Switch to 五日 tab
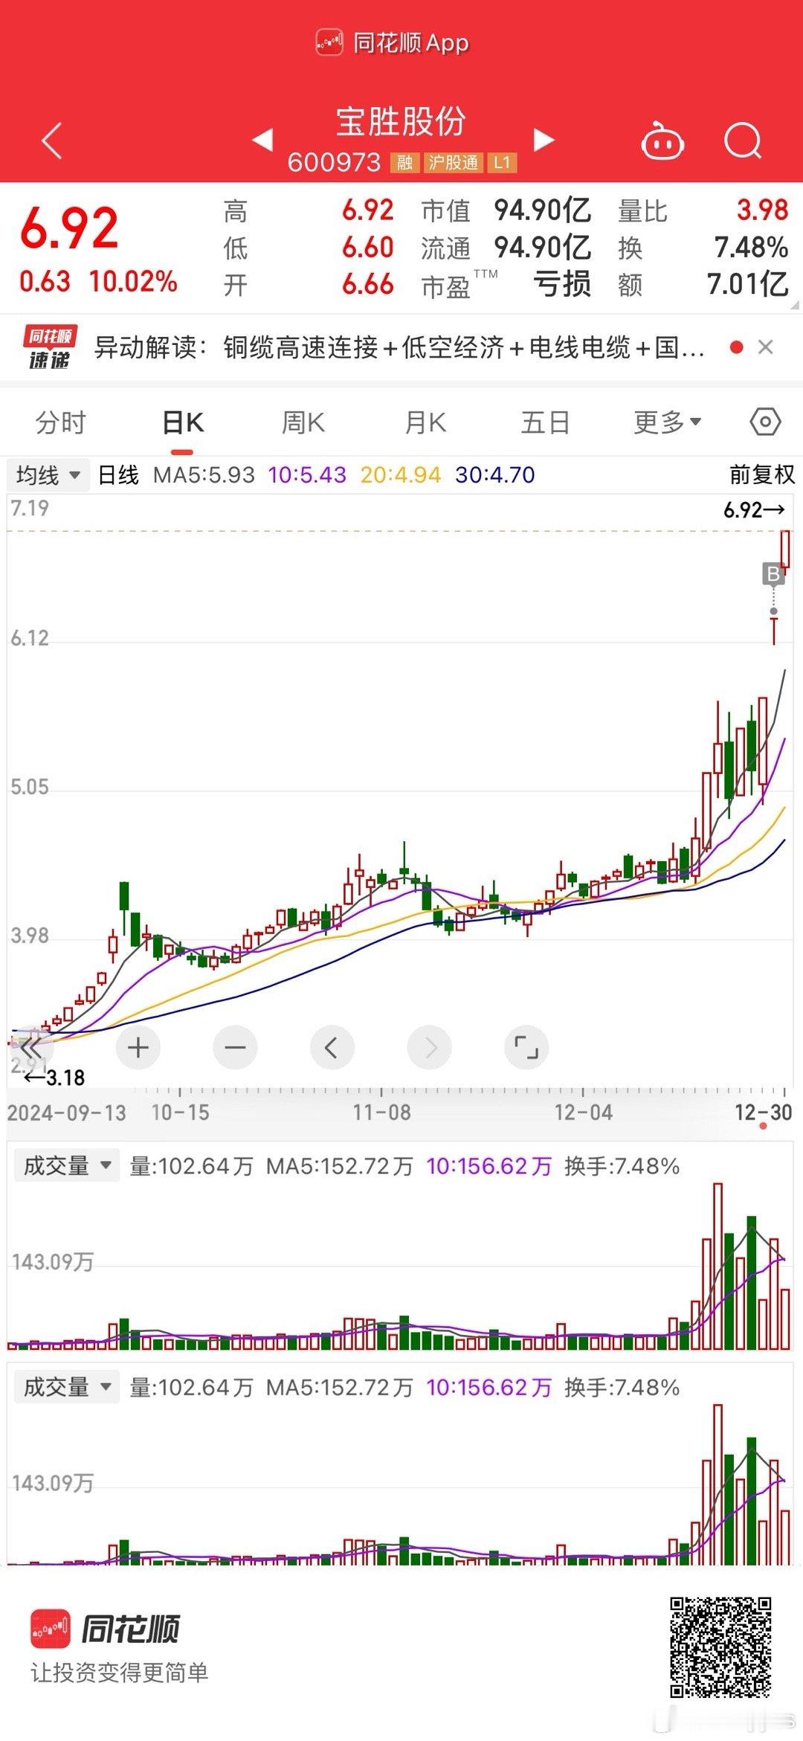This screenshot has width=803, height=1741. tap(545, 422)
